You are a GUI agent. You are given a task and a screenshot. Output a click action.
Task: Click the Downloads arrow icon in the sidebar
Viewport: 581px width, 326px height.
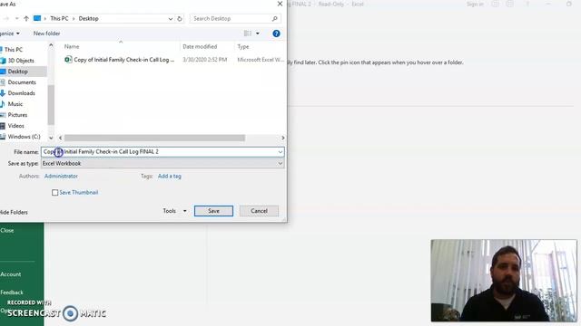pyautogui.click(x=3, y=93)
